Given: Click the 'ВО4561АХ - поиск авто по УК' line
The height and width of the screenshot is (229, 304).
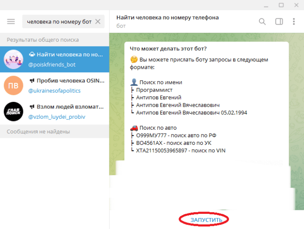Looking at the screenshot, I should 174,143.
